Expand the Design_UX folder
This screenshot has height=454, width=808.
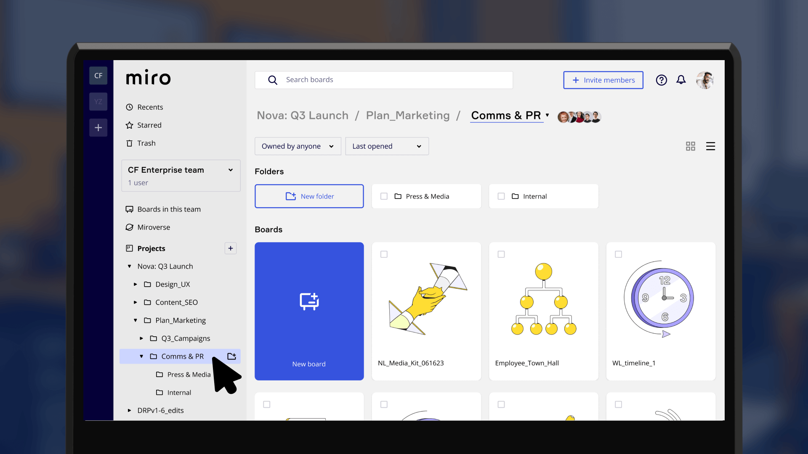click(x=136, y=285)
